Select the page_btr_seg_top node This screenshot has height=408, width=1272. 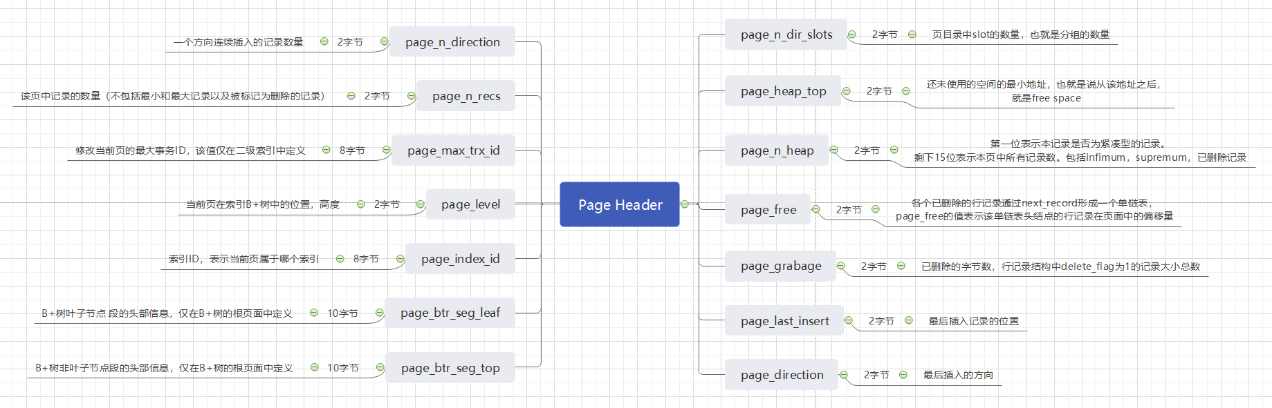click(450, 368)
